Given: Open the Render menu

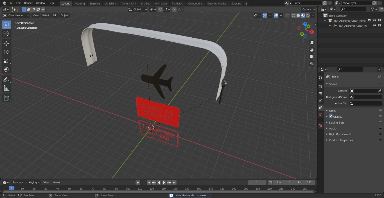Looking at the screenshot, I should point(28,3).
